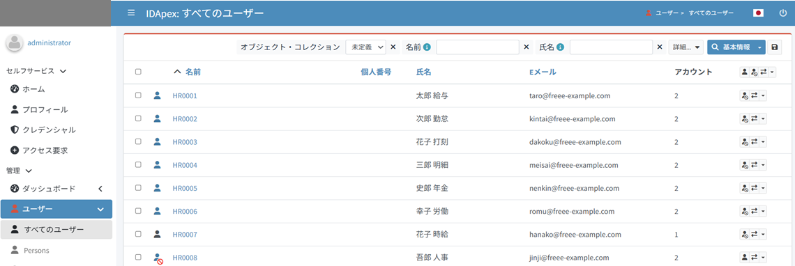Screen dimensions: 795x266
Task: Click header bulk disable-user icon
Action: 754,72
